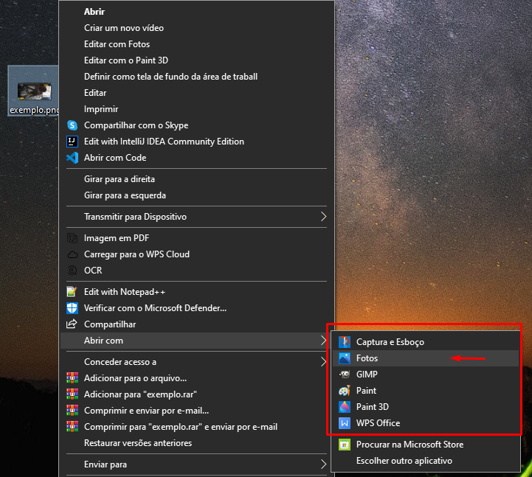This screenshot has height=477, width=532.
Task: Click the Compartilhar share icon
Action: (x=72, y=324)
